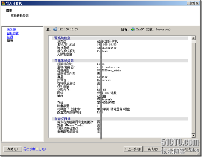
Task: Select the 磁盘数量 row label
Action: click(64, 106)
